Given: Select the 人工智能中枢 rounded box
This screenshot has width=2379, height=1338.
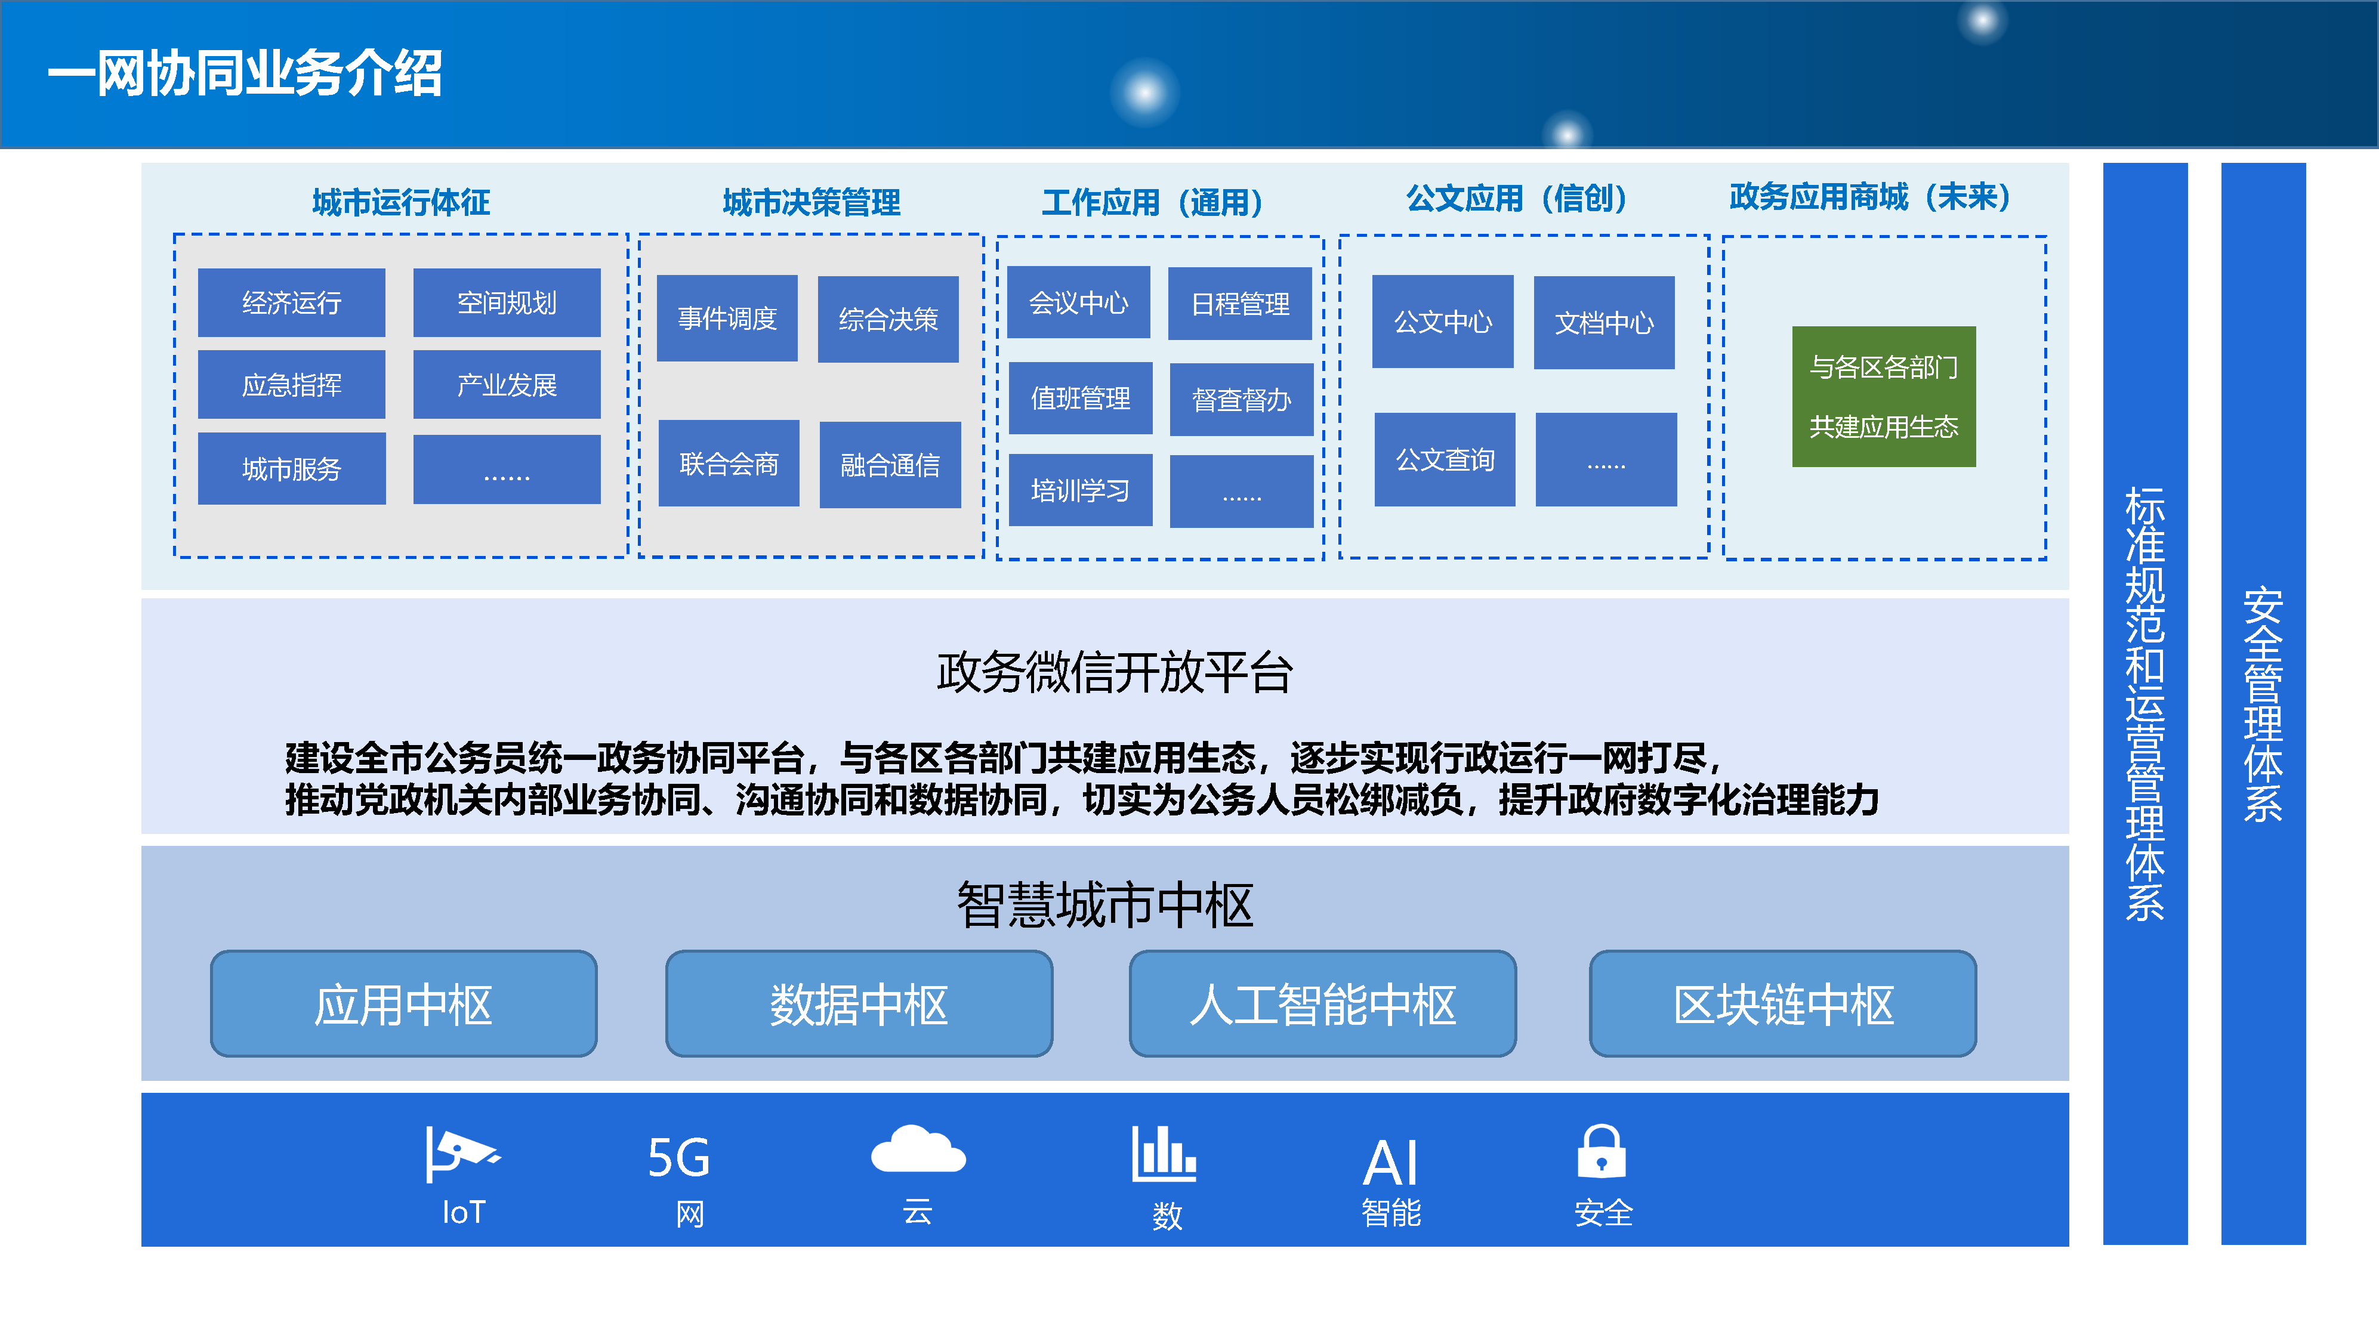Looking at the screenshot, I should point(1322,1004).
